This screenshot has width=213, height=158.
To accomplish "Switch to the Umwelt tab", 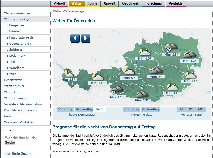I will (x=109, y=3).
